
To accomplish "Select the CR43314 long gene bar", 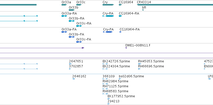I will coord(175,5).
